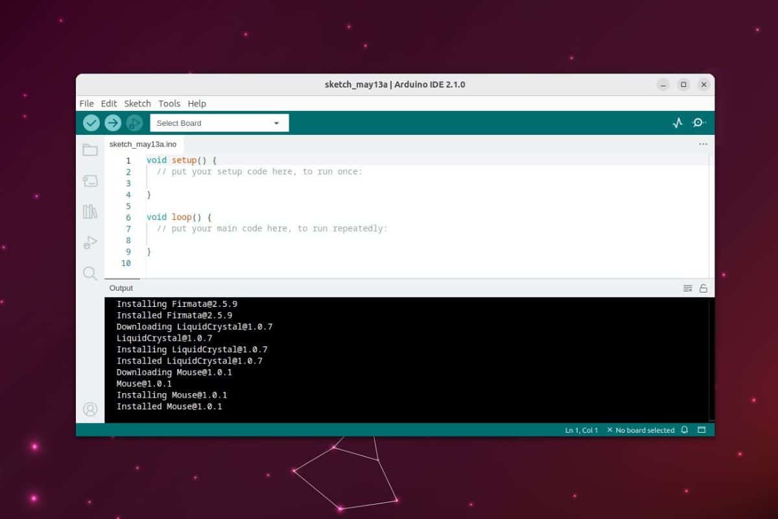Open the Serial Monitor
Screen dimensions: 778x519
click(x=699, y=123)
